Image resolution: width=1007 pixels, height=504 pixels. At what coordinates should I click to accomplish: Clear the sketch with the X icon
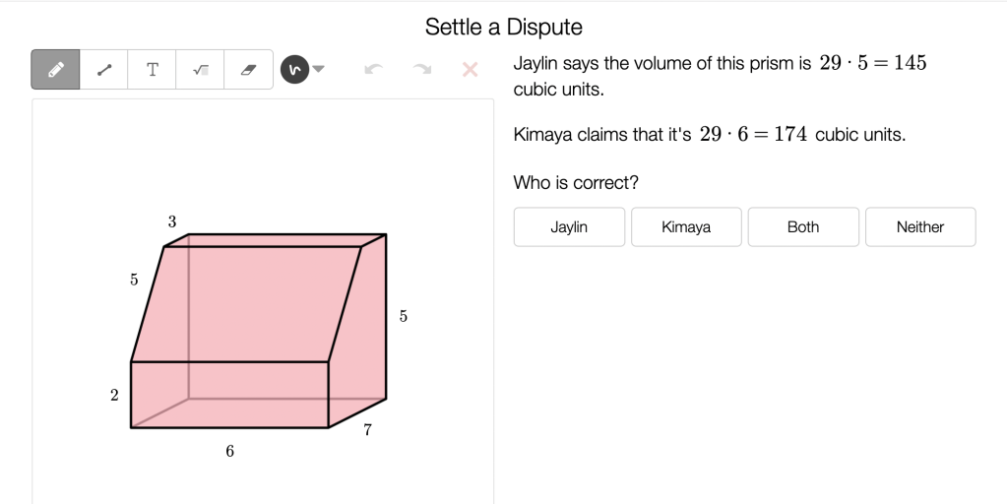470,69
